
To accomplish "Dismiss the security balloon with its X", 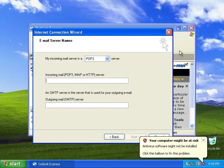I will (204, 140).
